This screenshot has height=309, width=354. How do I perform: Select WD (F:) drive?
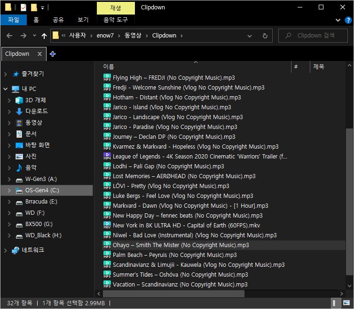pos(35,213)
